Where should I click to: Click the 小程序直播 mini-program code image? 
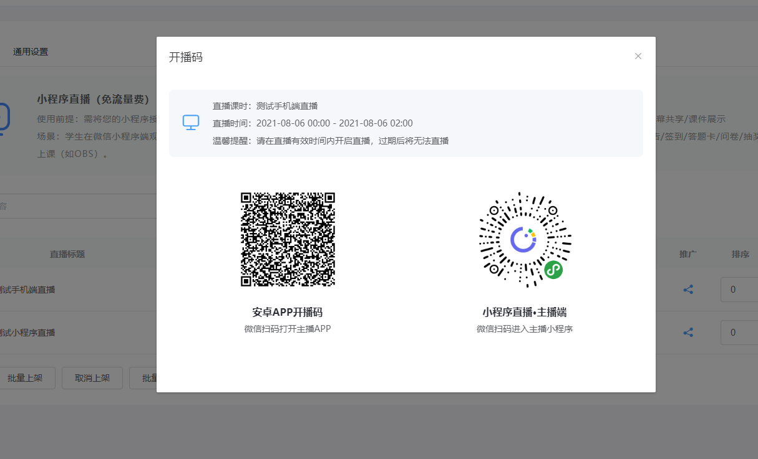(525, 240)
